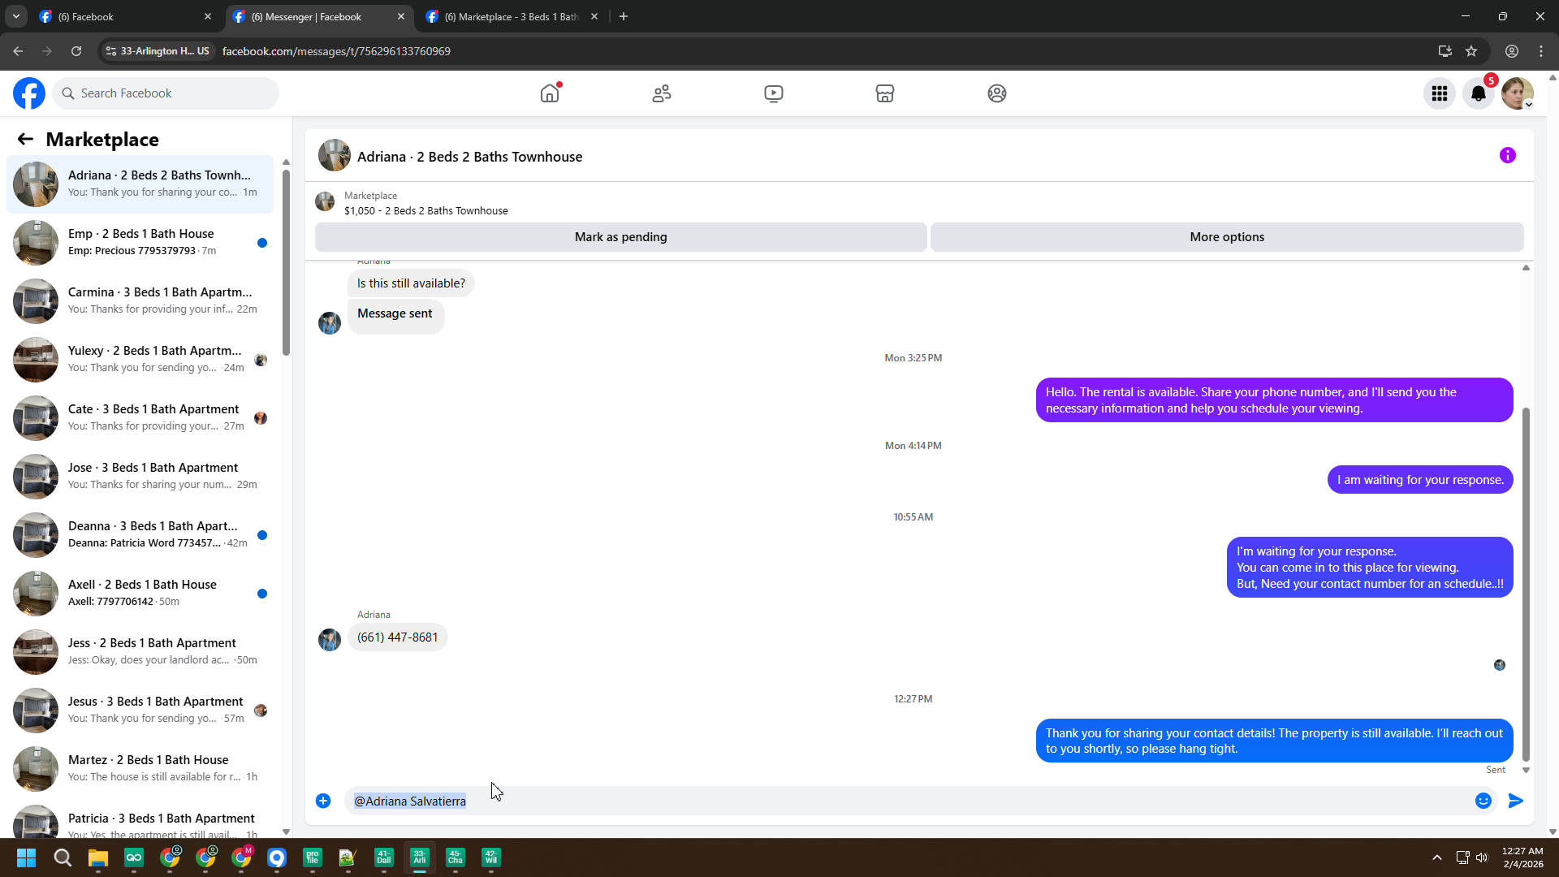This screenshot has width=1559, height=877.
Task: Open the Marketplace storefront icon
Action: (885, 93)
